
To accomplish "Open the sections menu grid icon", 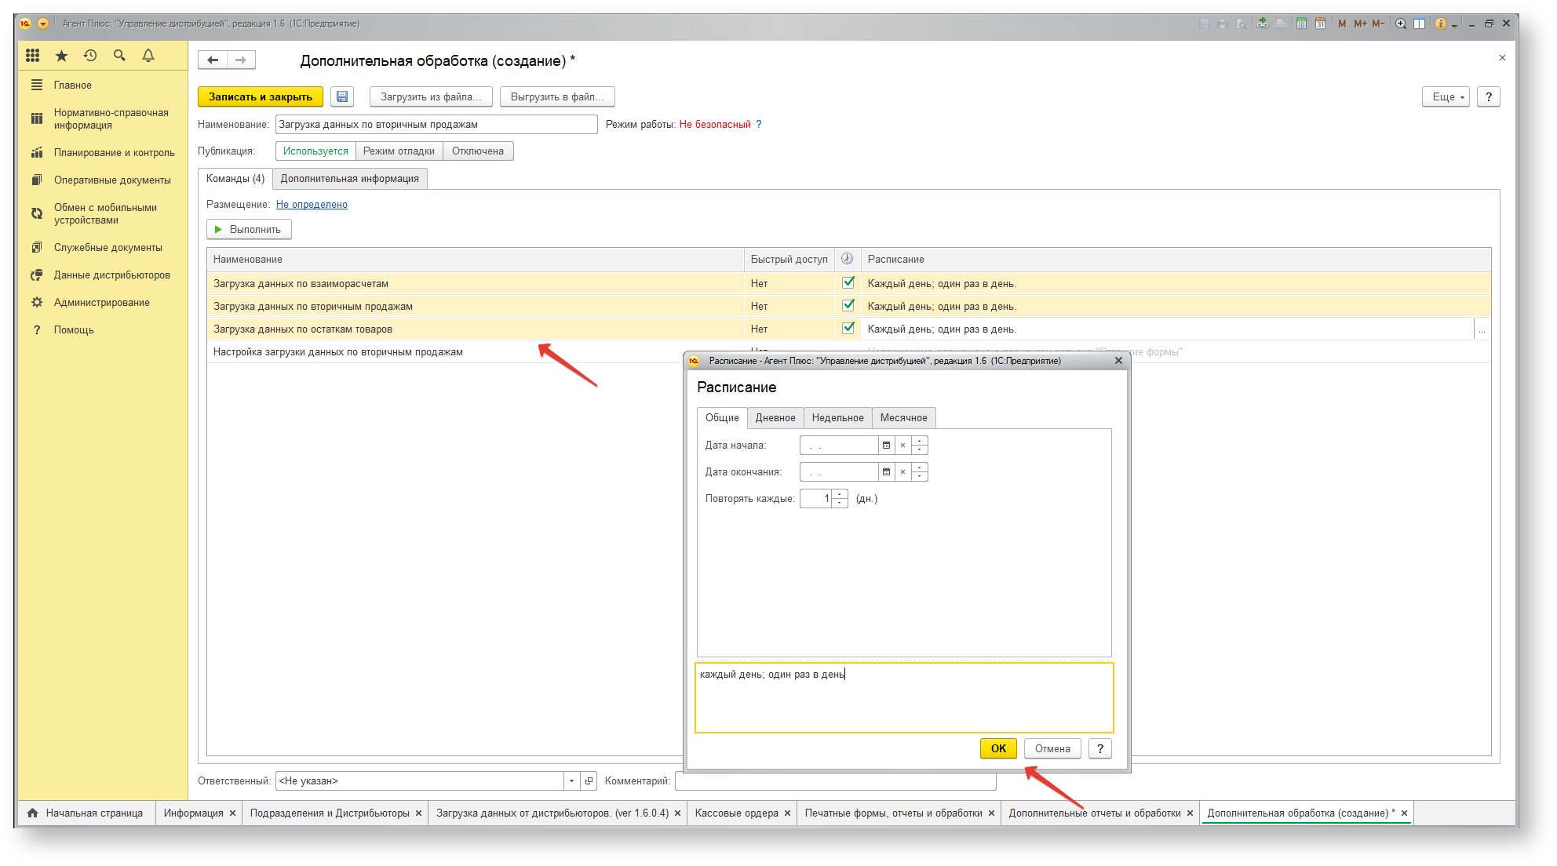I will [32, 56].
